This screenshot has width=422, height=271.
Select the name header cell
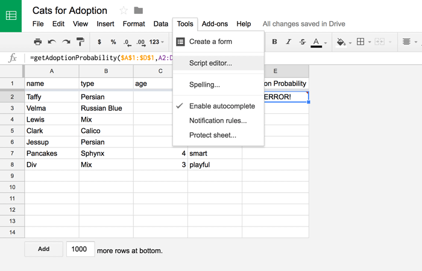(x=52, y=84)
